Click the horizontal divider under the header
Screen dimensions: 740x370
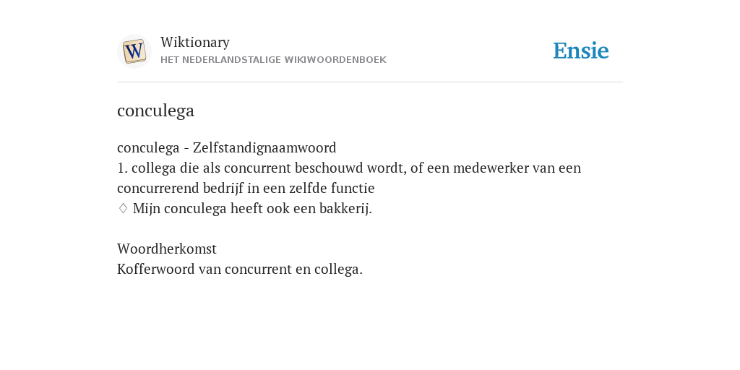[370, 82]
